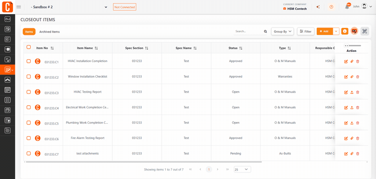The width and height of the screenshot is (376, 179).
Task: Open the Group By dropdown
Action: 283,31
